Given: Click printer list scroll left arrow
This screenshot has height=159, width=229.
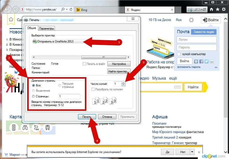Looking at the screenshot, I should (34, 57).
